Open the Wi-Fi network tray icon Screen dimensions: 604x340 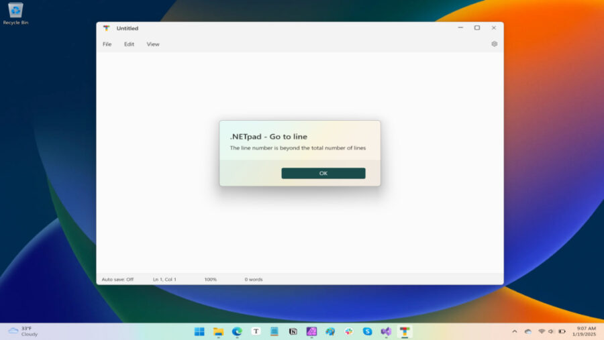[x=542, y=331]
